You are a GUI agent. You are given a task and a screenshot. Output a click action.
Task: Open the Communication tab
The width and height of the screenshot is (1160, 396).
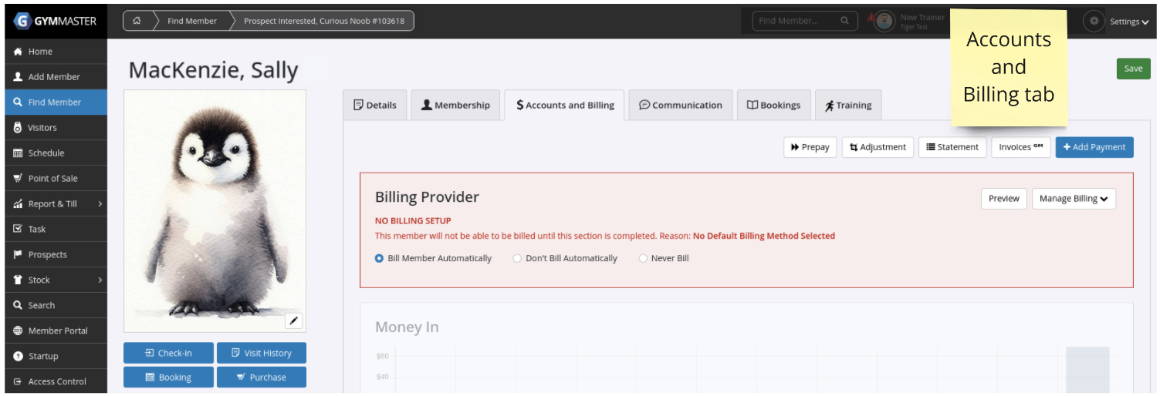click(680, 106)
